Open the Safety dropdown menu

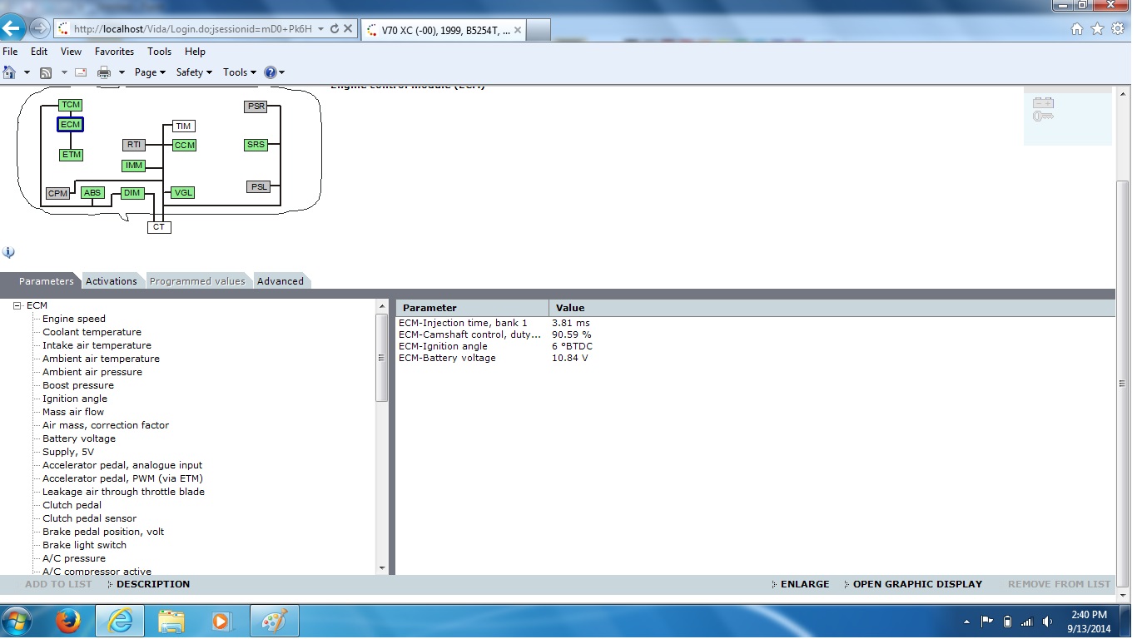(194, 72)
